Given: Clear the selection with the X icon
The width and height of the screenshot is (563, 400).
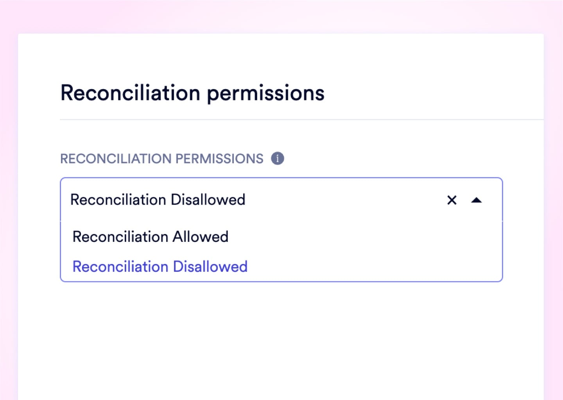Looking at the screenshot, I should (x=452, y=200).
